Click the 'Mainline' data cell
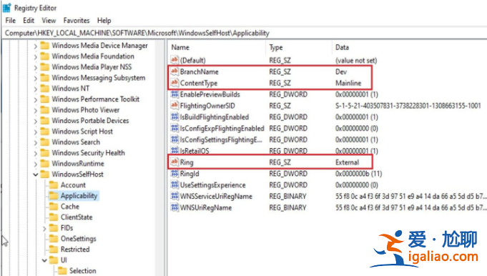487x276 pixels. coord(348,83)
